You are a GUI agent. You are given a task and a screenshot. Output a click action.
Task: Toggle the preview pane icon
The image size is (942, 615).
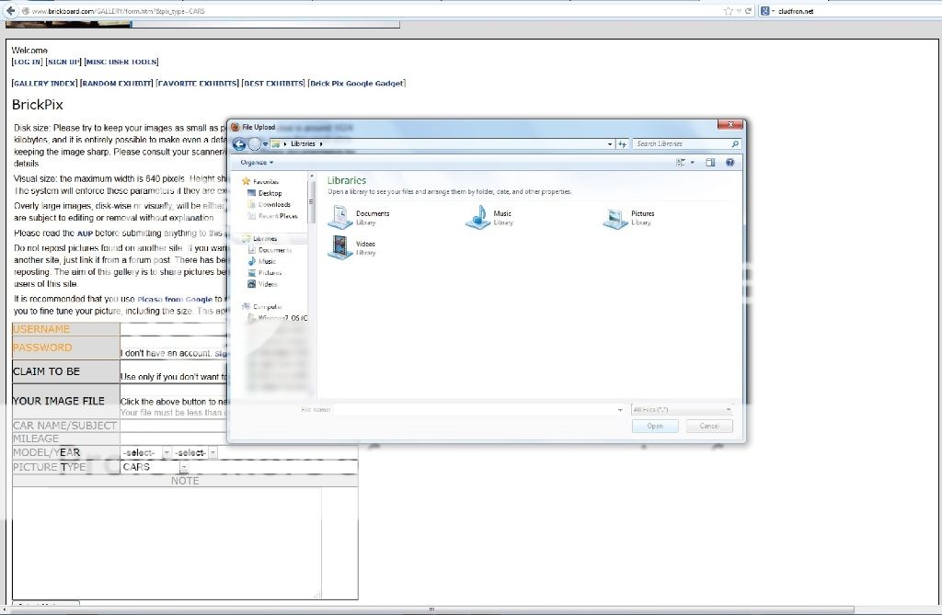pos(710,163)
